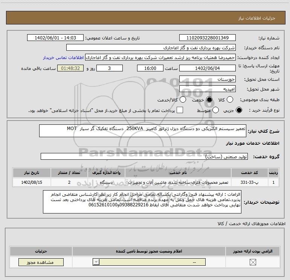Select the کالا/خدمت radio button
Screen dimensions: 290x280
click(x=183, y=100)
